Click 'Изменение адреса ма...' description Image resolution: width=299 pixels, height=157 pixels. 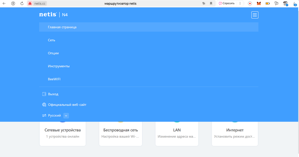(x=177, y=137)
